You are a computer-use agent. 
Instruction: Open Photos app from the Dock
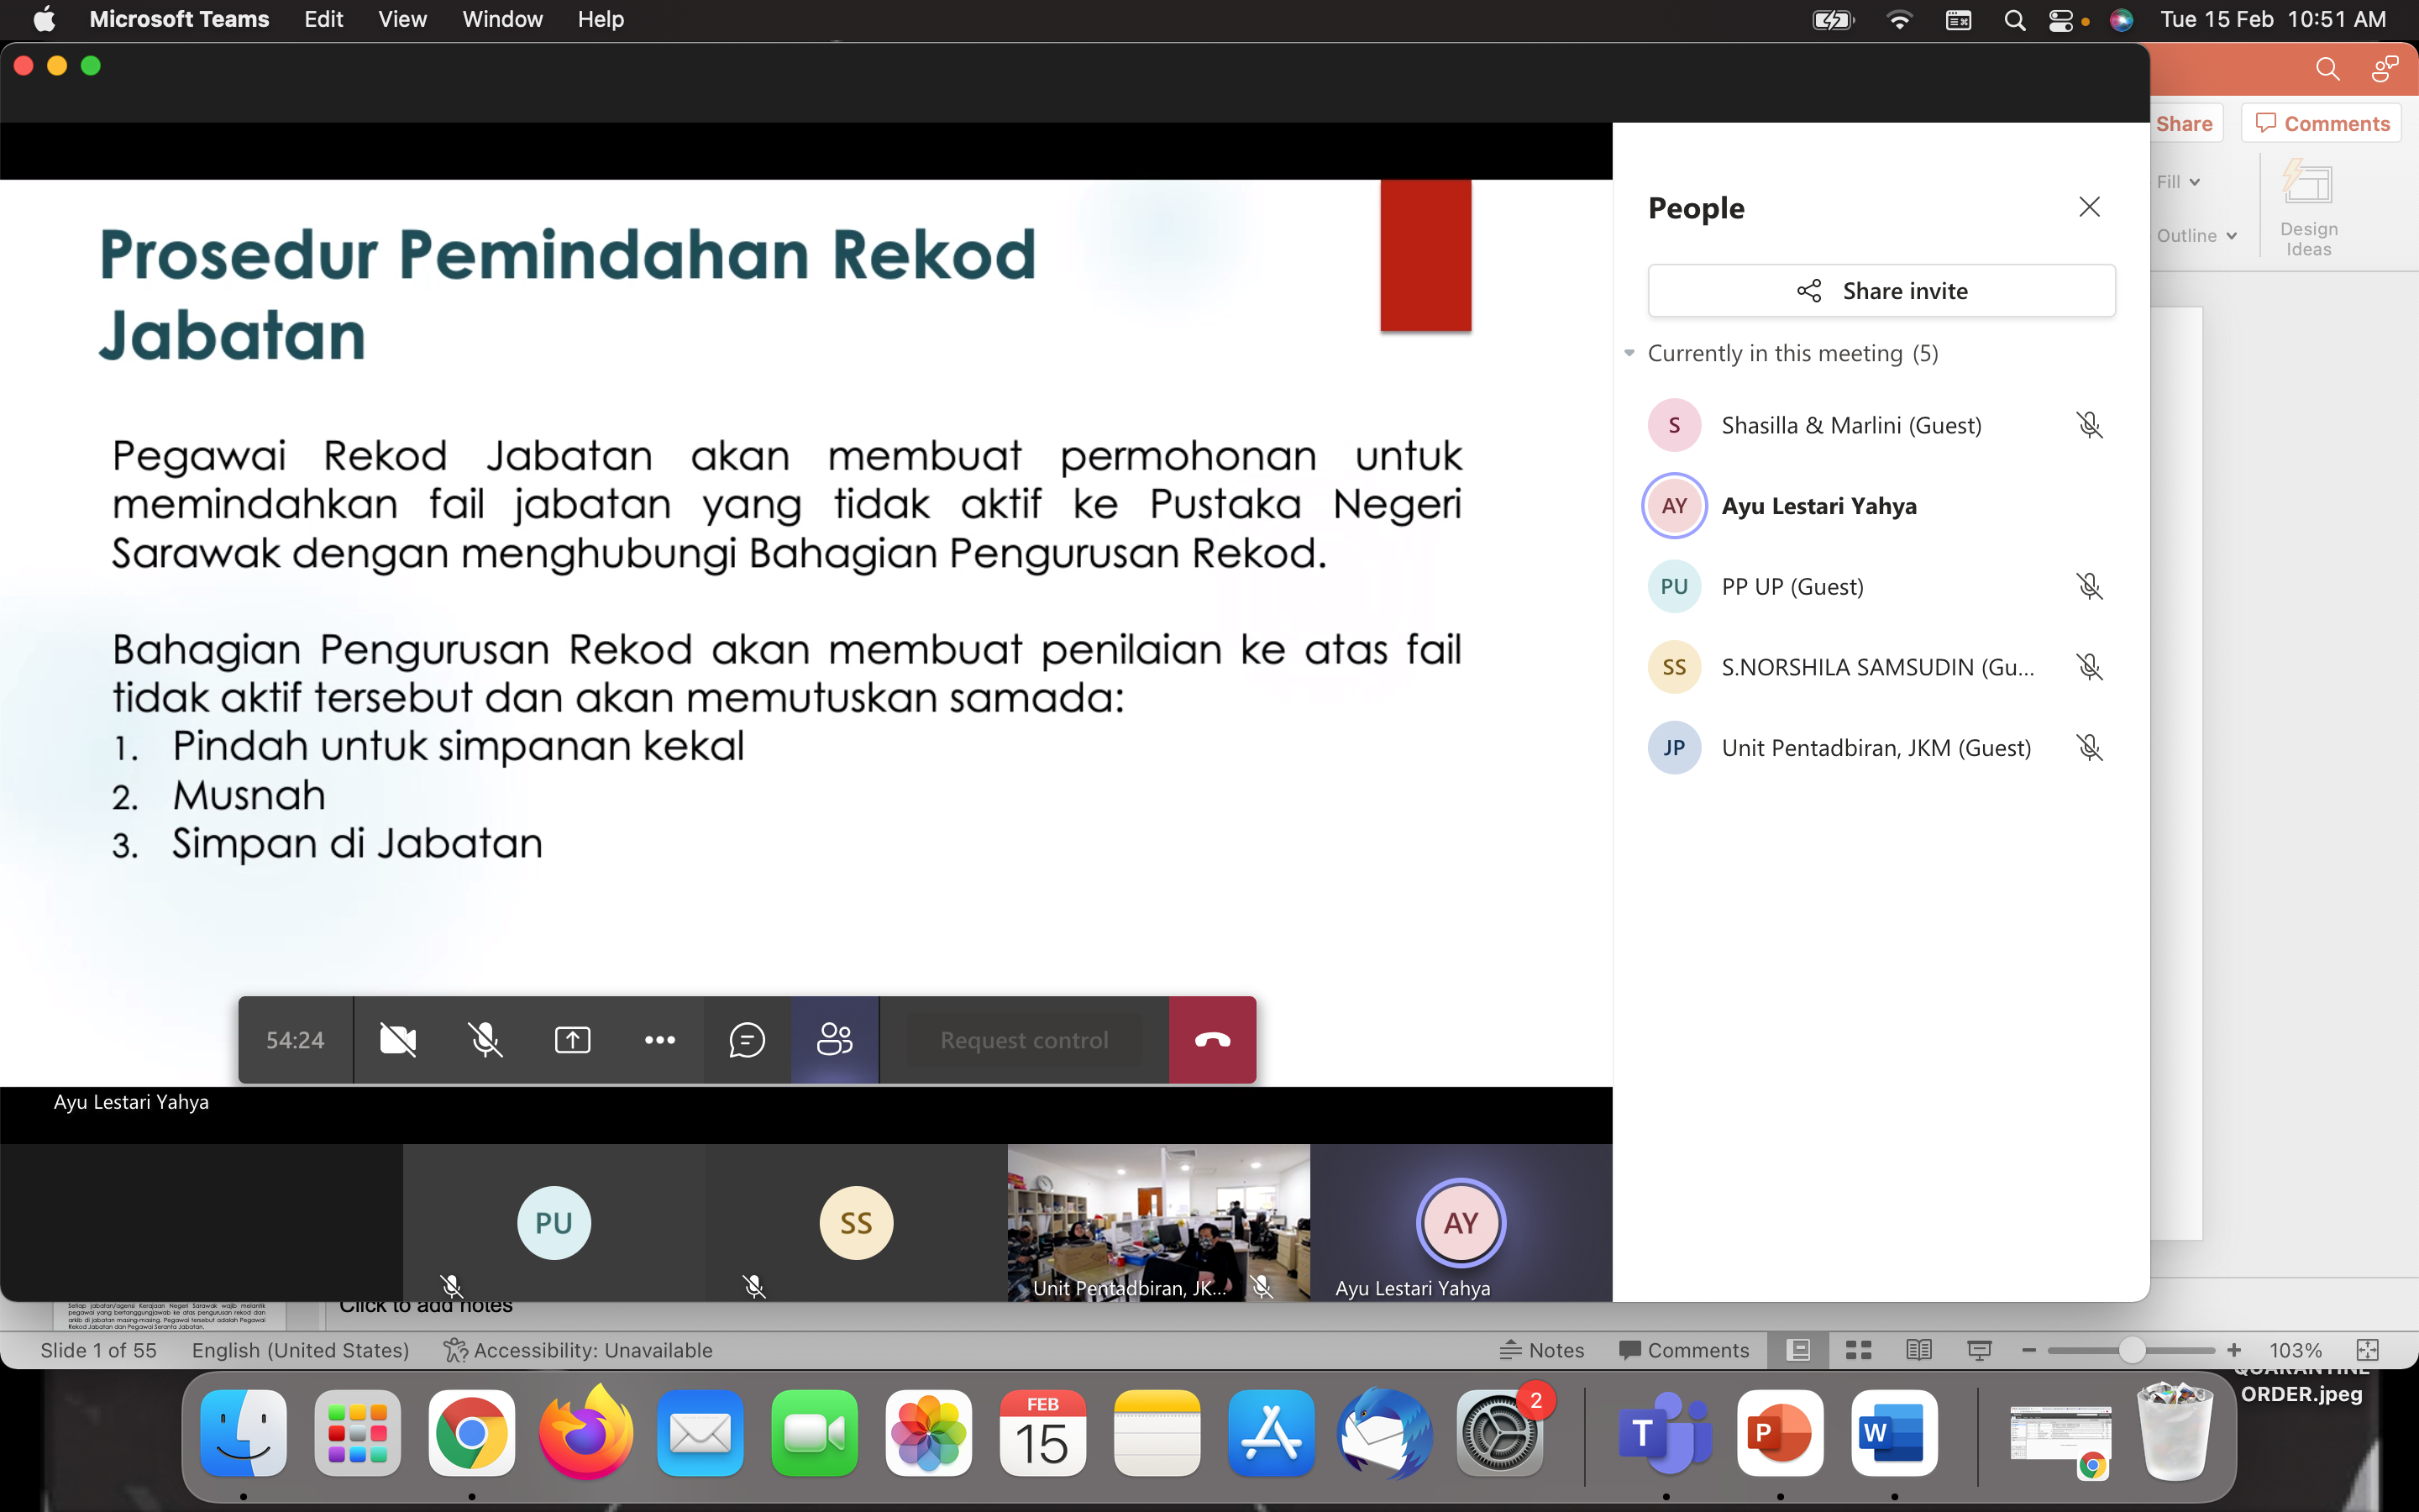tap(929, 1432)
